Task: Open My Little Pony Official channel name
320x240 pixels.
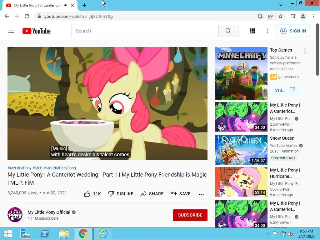Action: (x=49, y=212)
